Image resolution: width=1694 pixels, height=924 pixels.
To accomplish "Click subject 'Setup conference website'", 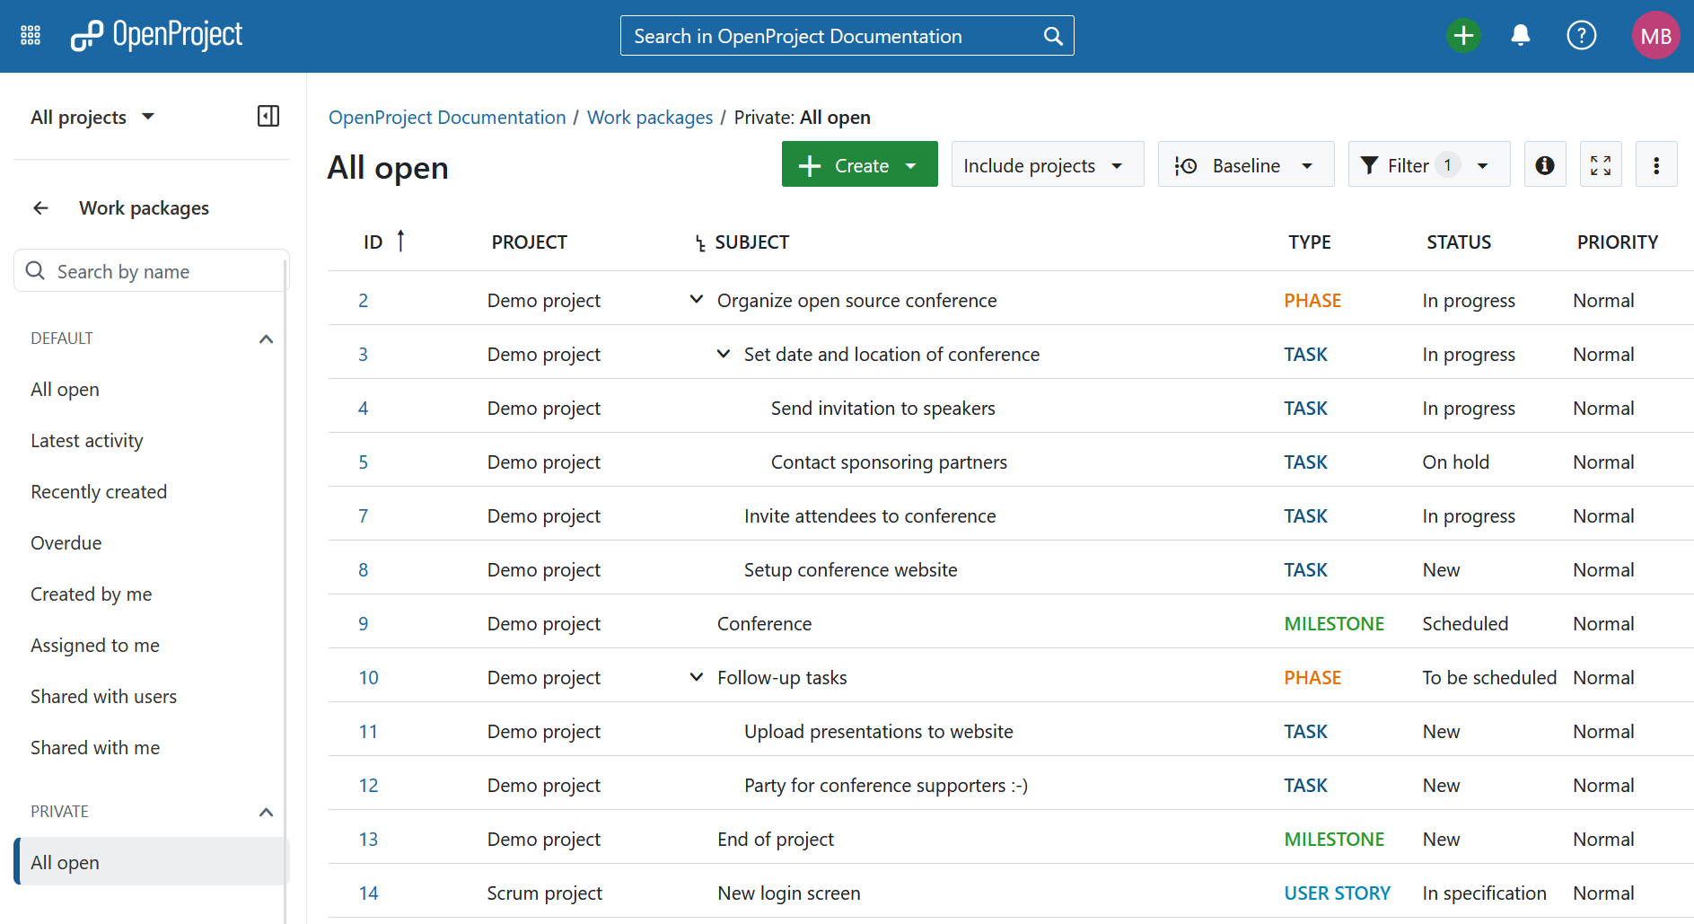I will point(851,570).
